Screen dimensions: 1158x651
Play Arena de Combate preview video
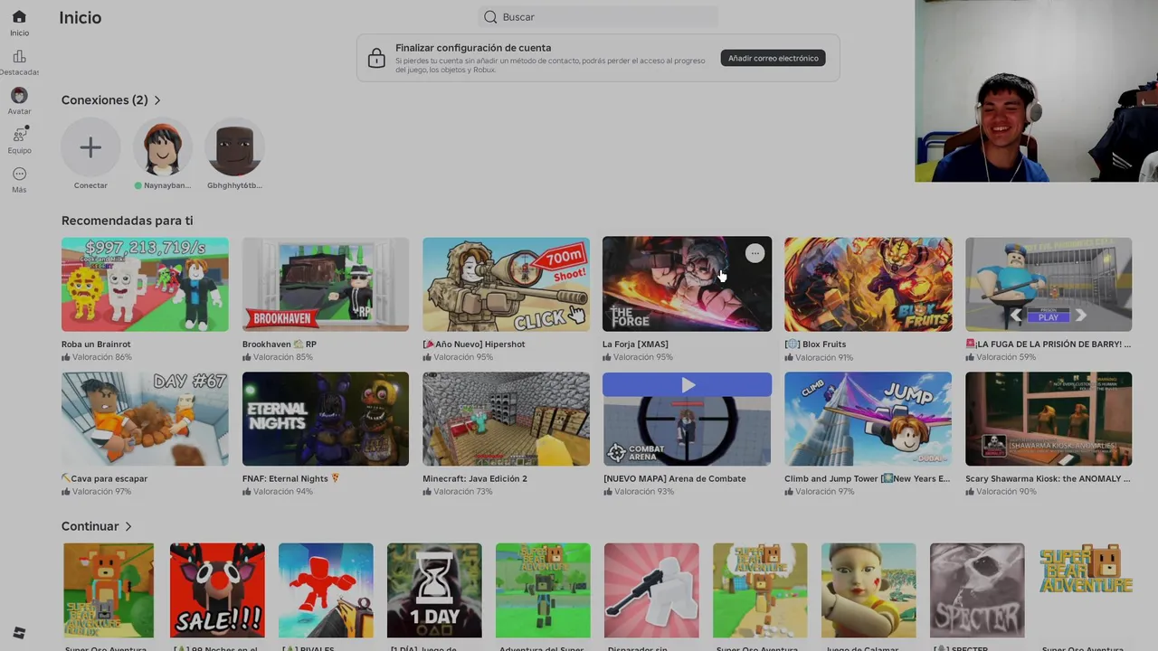pyautogui.click(x=688, y=385)
